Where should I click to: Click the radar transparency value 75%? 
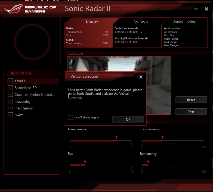pos(106,32)
